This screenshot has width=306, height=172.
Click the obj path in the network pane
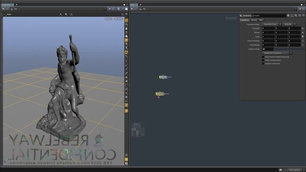144,9
